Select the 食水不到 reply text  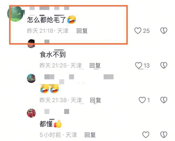(x=52, y=54)
